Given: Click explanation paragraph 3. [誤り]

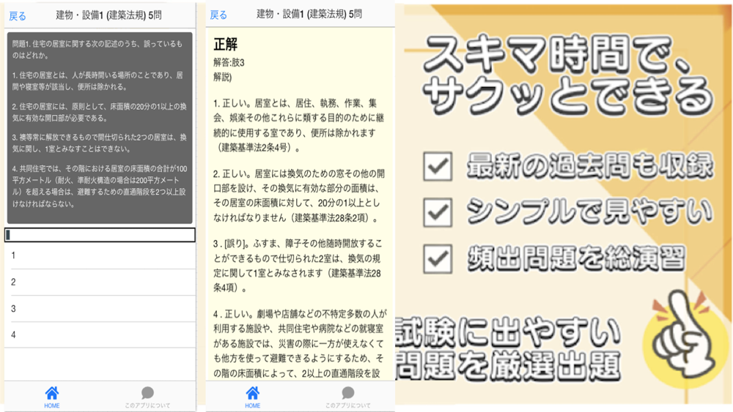Looking at the screenshot, I should click(x=298, y=266).
